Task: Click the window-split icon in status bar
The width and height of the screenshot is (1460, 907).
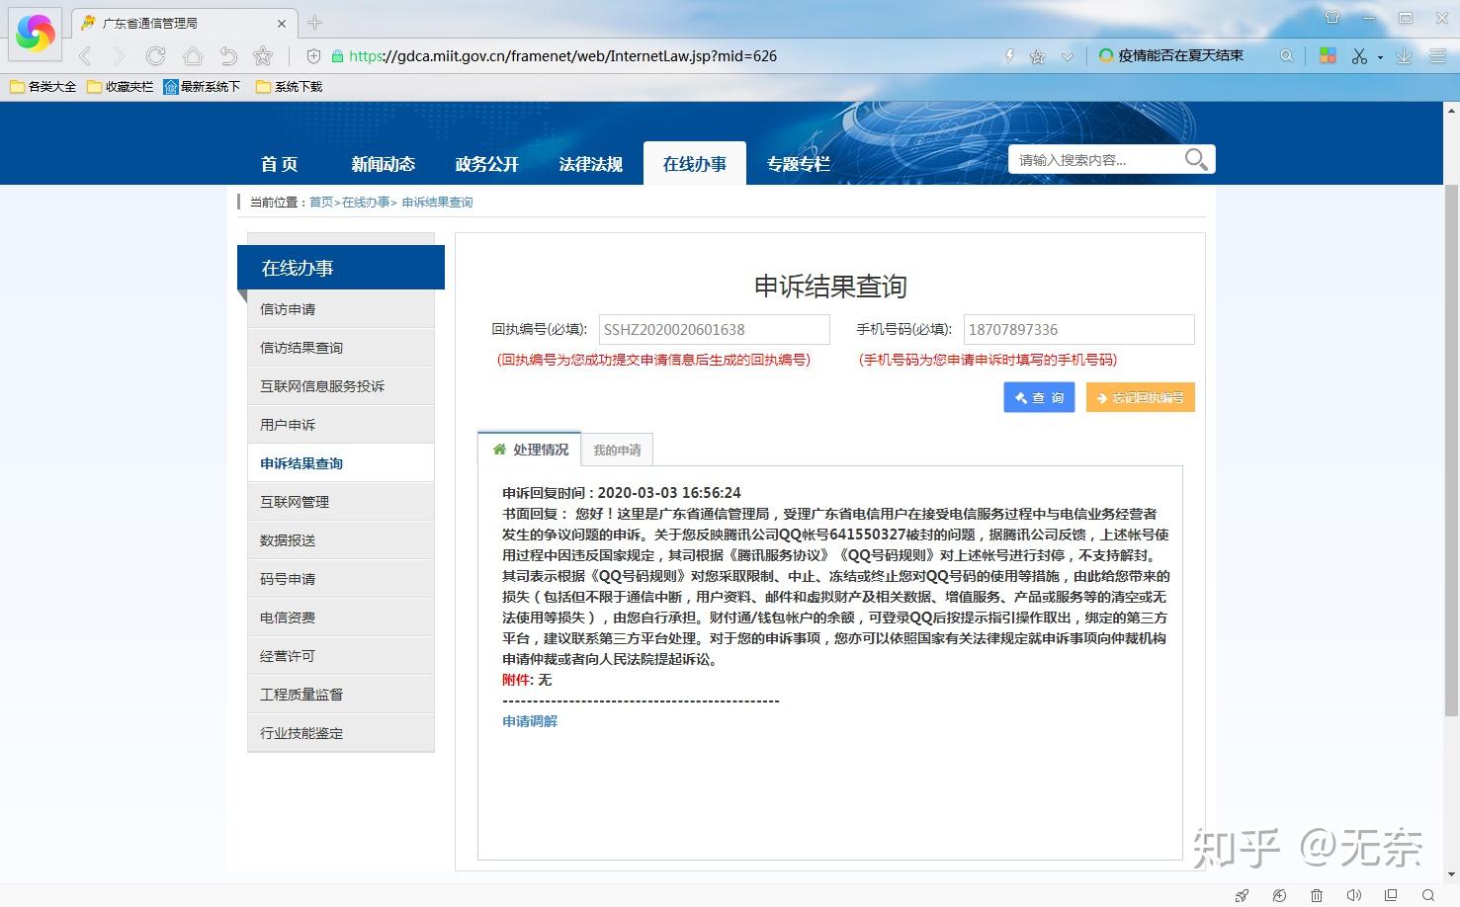Action: 1391,895
